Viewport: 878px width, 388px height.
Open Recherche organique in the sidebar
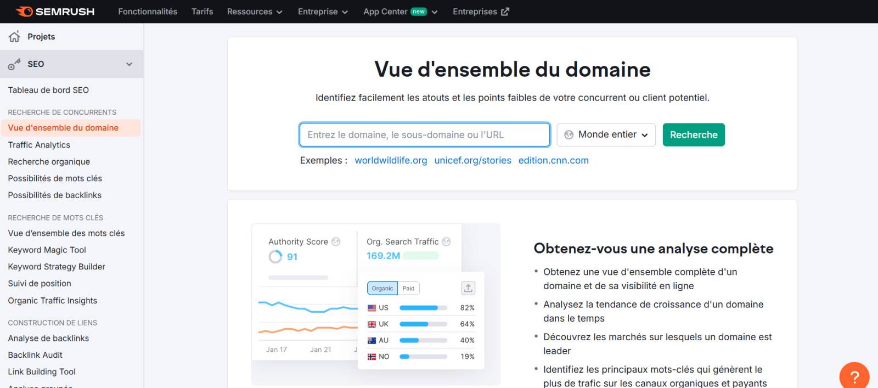[49, 162]
